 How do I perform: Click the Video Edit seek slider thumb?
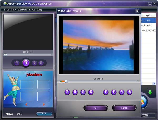click(x=66, y=81)
